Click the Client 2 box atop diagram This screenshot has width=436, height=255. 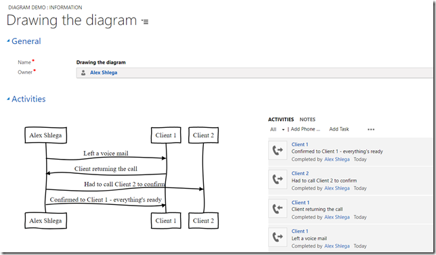coord(203,135)
